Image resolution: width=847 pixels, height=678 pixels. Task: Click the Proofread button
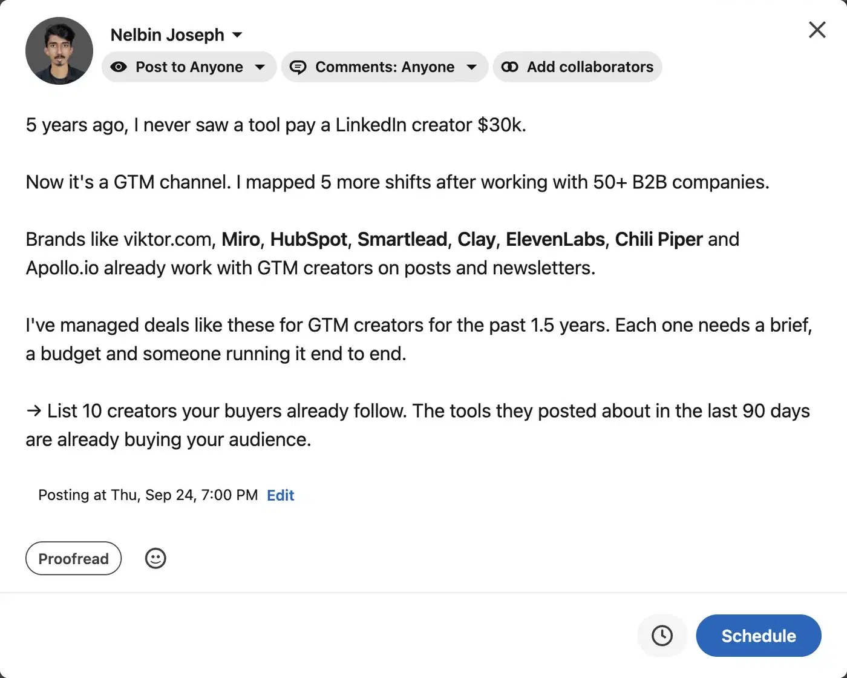74,558
